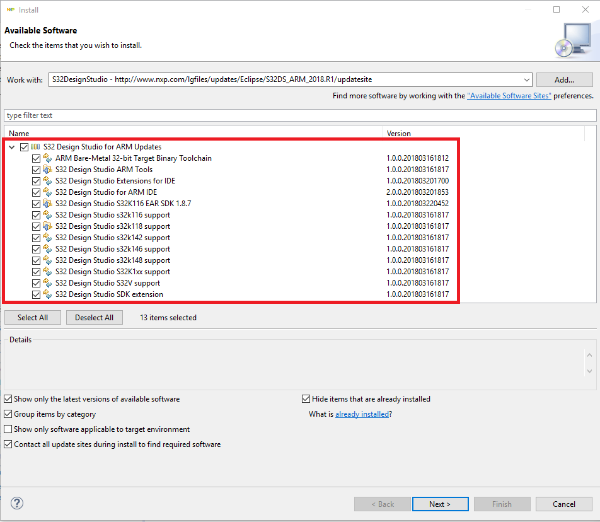Click the icon beside S32K116 EAR SDK 1.8.7

coord(47,204)
